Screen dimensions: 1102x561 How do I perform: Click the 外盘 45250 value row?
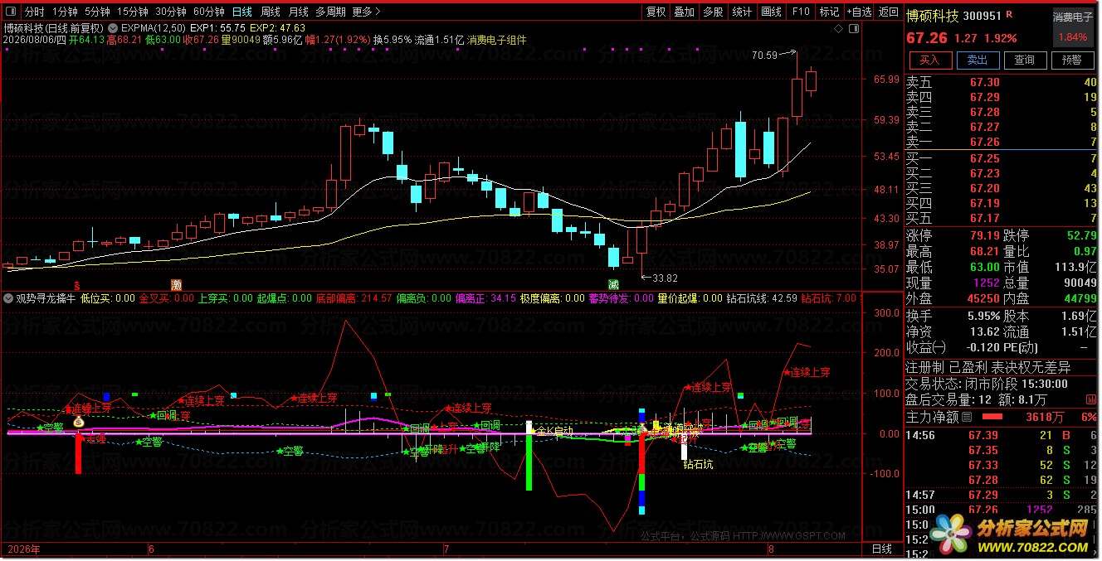[952, 298]
